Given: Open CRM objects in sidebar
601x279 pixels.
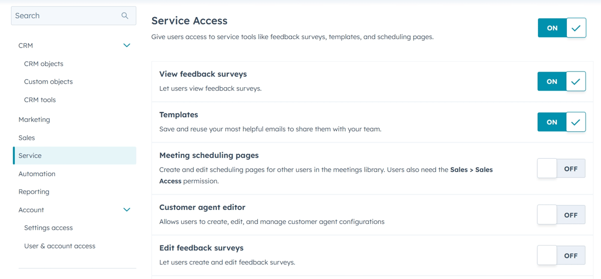Looking at the screenshot, I should click(x=44, y=64).
